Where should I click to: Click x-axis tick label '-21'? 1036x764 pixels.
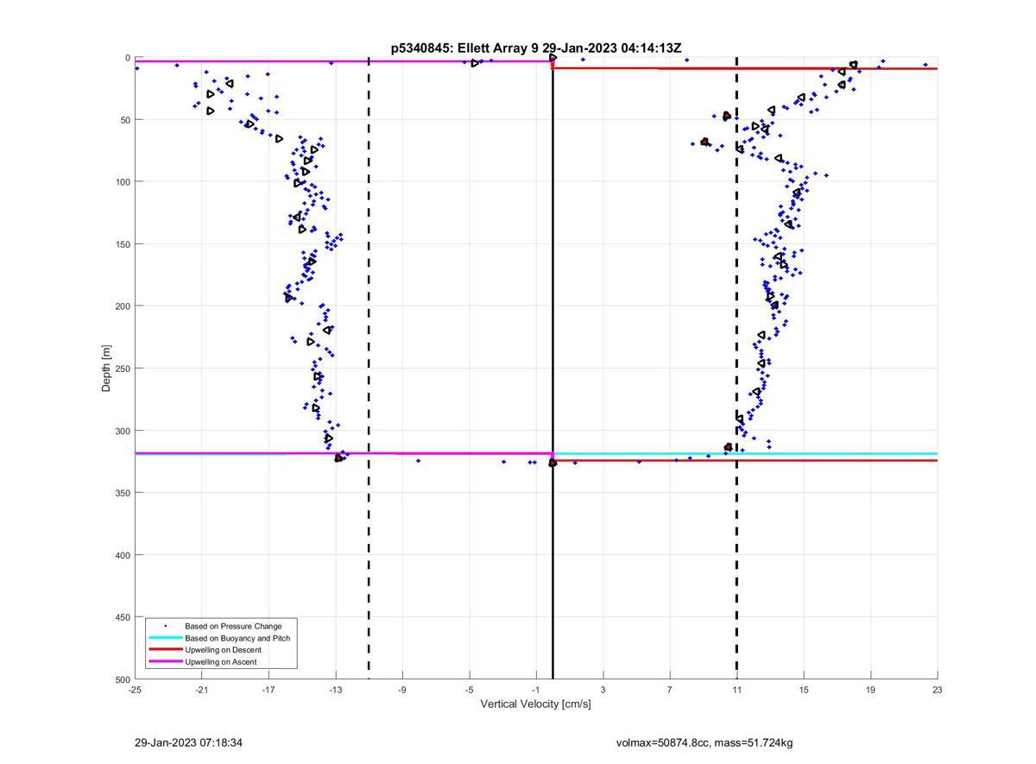click(x=202, y=690)
